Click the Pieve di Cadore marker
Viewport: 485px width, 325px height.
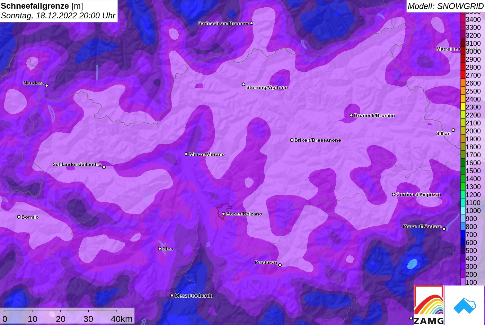(x=444, y=229)
